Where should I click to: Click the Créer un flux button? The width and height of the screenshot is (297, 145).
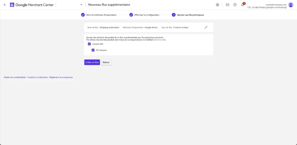click(92, 62)
